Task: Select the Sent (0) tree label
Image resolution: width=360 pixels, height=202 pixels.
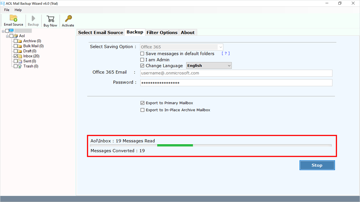Action: (30, 61)
